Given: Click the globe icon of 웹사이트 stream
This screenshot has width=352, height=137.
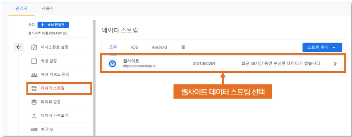Looking at the screenshot, I should pos(113,64).
